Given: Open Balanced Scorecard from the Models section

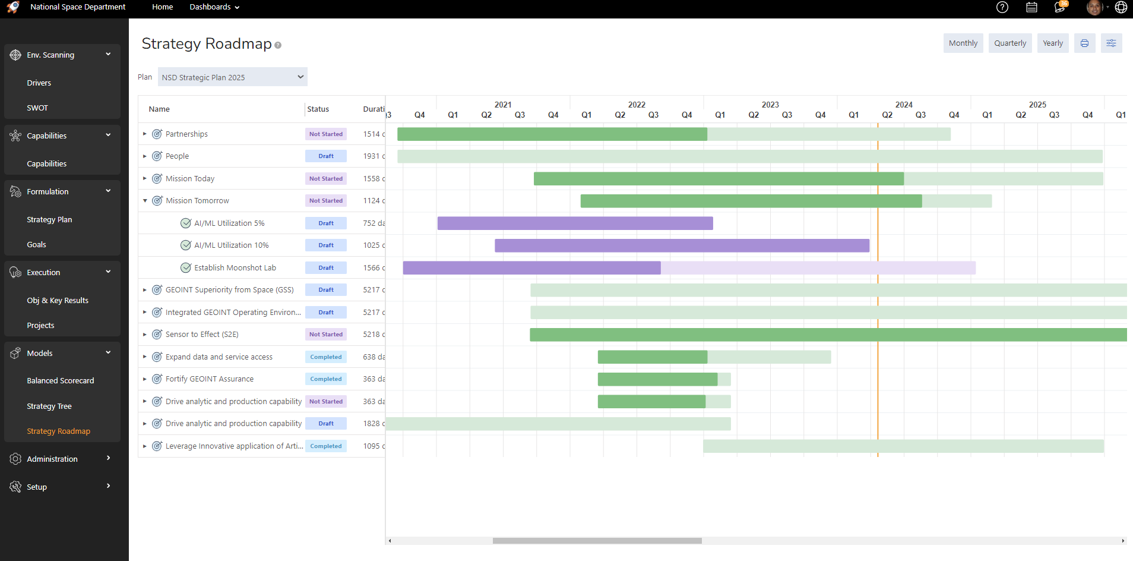Looking at the screenshot, I should tap(60, 380).
